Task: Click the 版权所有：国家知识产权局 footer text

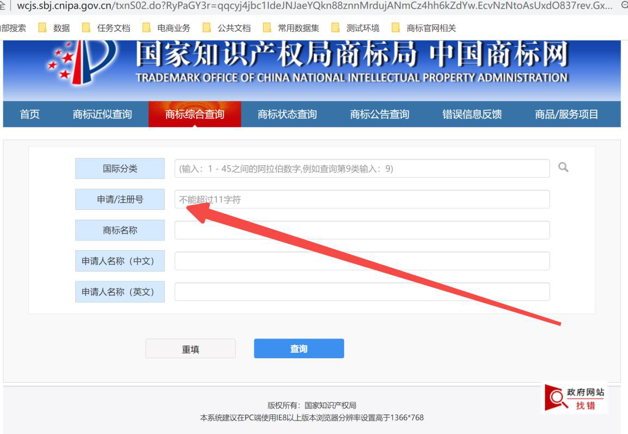Action: pos(312,405)
